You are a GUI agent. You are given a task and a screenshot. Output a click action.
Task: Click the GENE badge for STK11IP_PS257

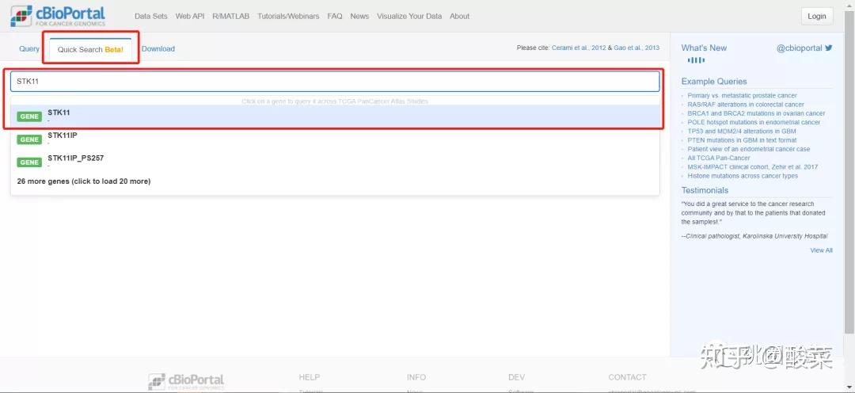[x=29, y=162]
